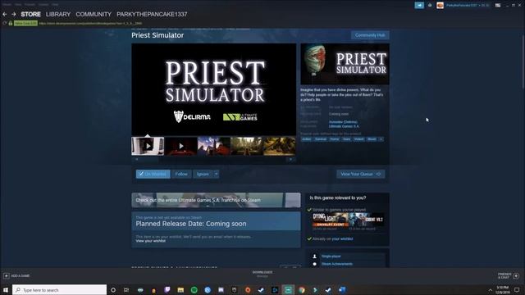This screenshot has height=295, width=525.
Task: Open the COMMUNITY tab
Action: (94, 15)
